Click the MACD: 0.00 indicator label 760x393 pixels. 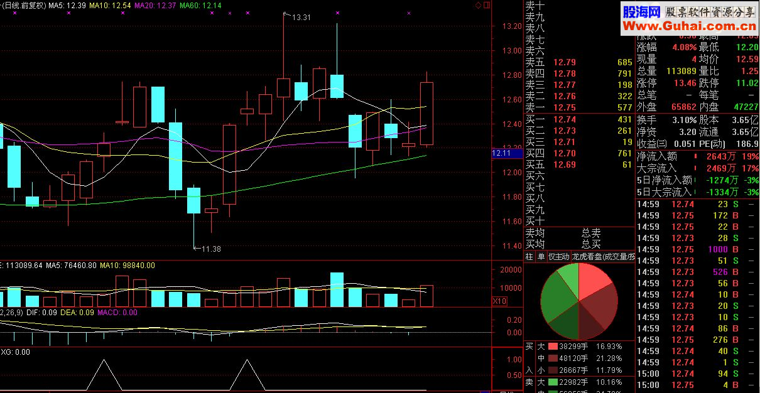(x=117, y=312)
